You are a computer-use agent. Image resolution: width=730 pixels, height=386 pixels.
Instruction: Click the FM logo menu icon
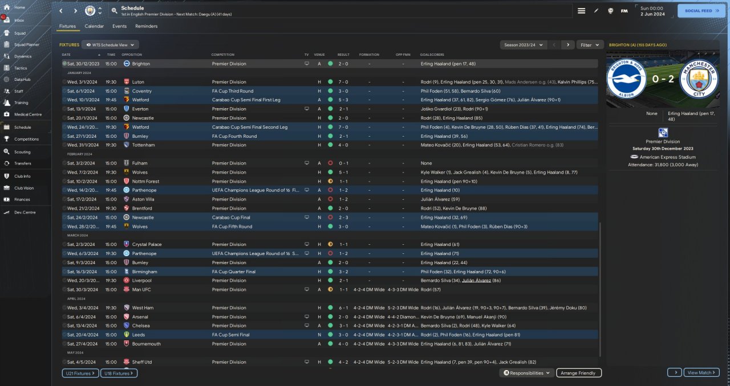tap(624, 11)
